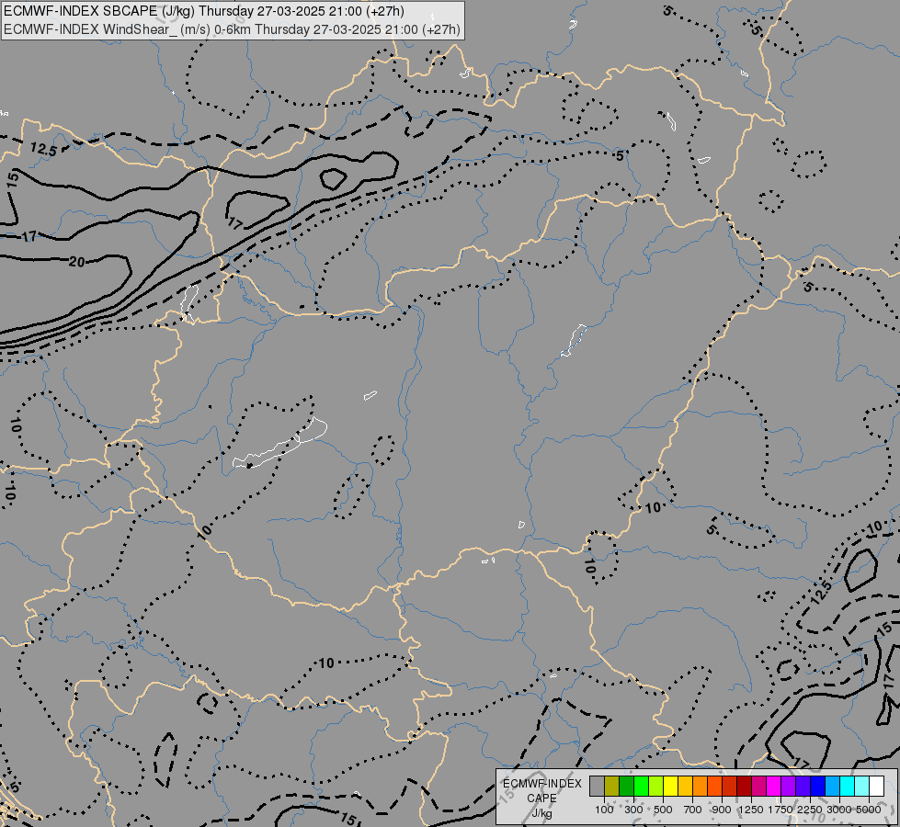Click the 1250 value on the legend scale

click(x=751, y=810)
